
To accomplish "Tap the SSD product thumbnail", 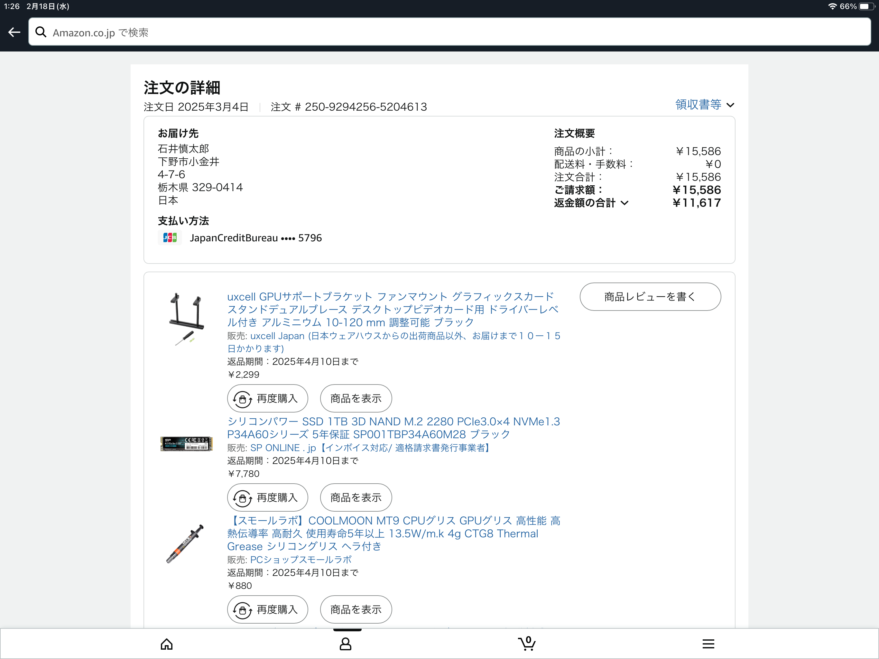I will pos(186,444).
